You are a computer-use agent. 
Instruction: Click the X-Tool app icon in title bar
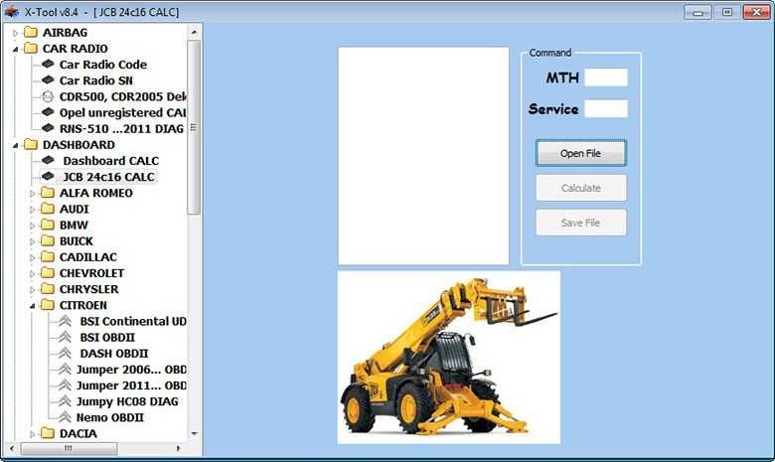[x=11, y=11]
